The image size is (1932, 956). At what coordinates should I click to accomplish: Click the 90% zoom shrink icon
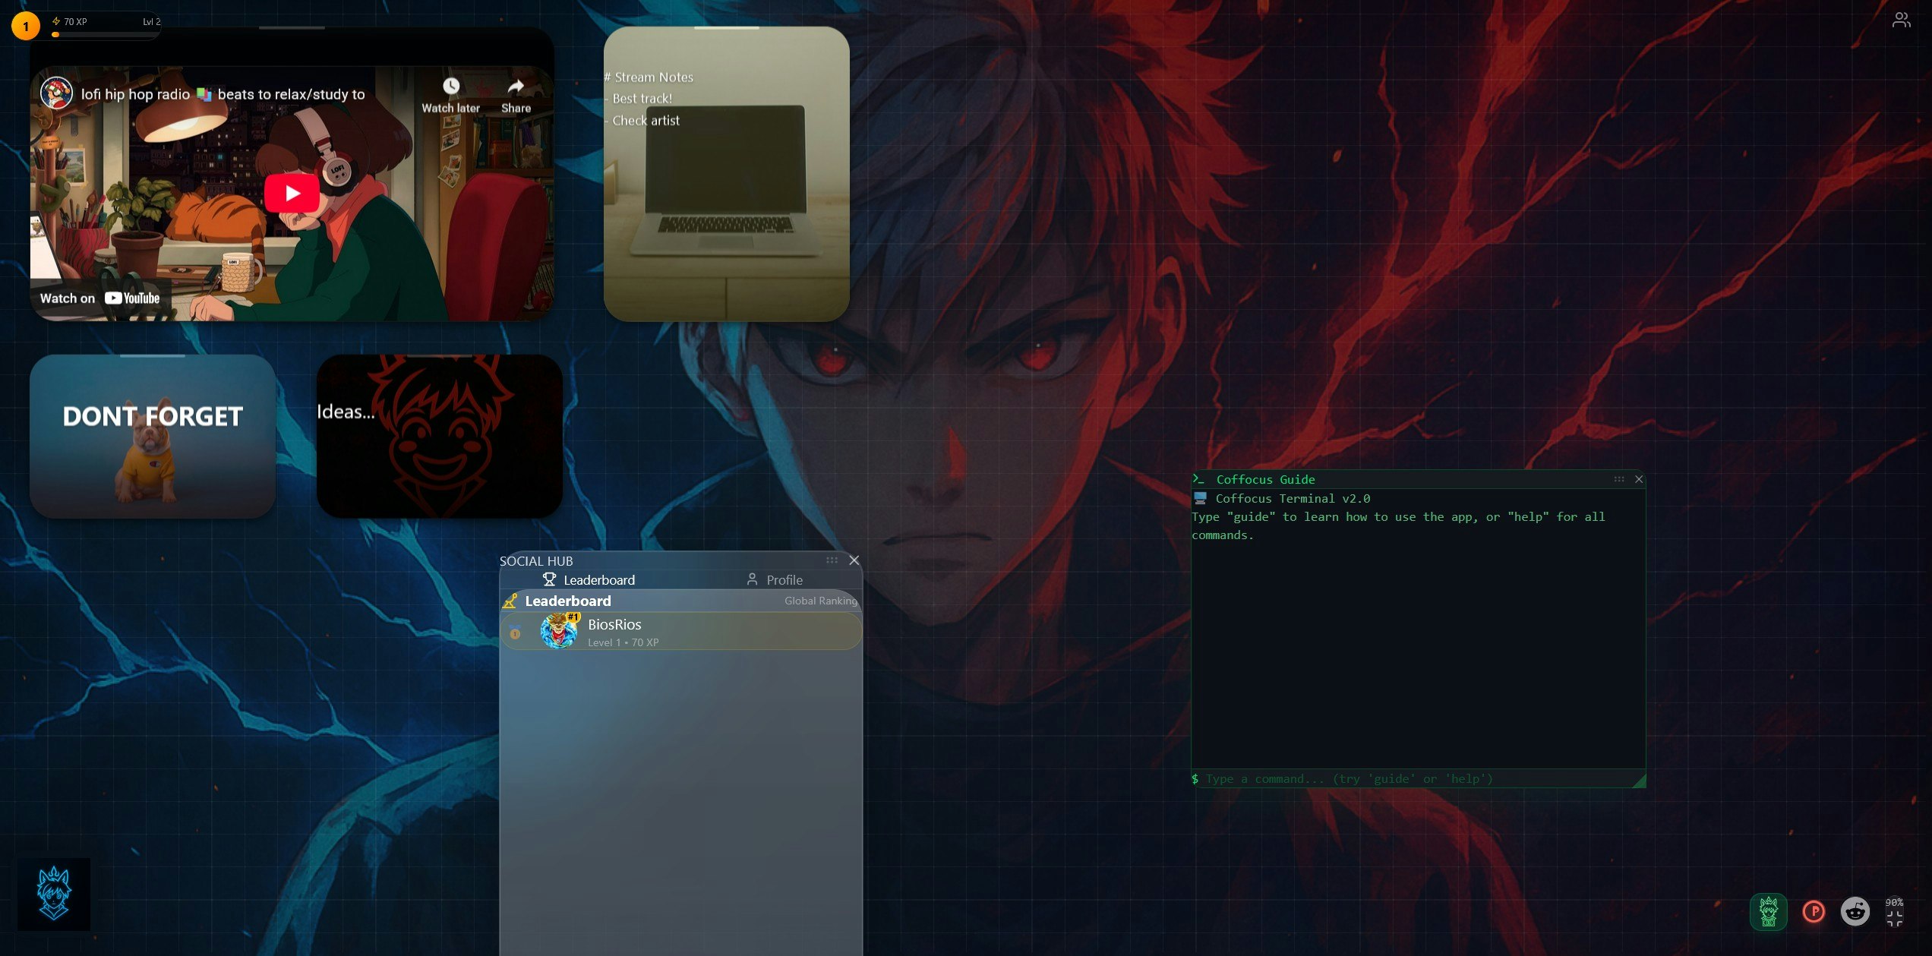[x=1894, y=918]
